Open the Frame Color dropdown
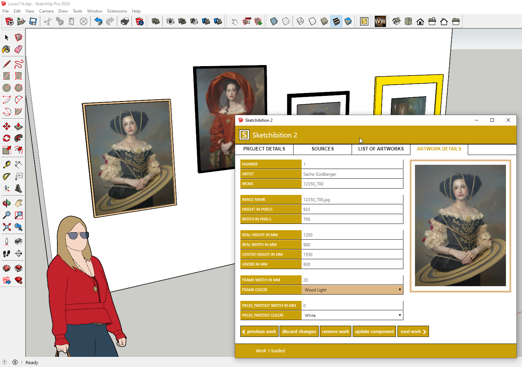This screenshot has height=367, width=522. click(352, 290)
